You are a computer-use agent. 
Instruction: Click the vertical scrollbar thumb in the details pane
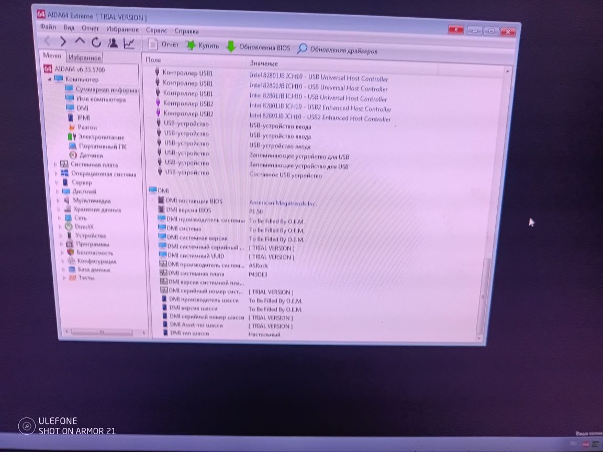(x=483, y=296)
